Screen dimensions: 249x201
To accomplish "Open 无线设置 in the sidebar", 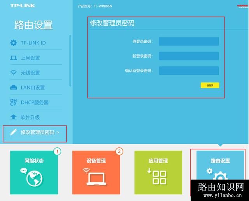I will click(x=36, y=73).
